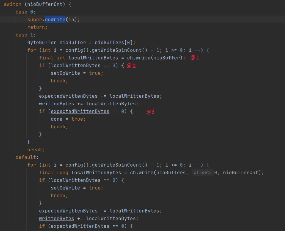Click 'ch.write(nioBuffers,' call in default branch
The height and width of the screenshot is (231, 285).
coord(159,172)
